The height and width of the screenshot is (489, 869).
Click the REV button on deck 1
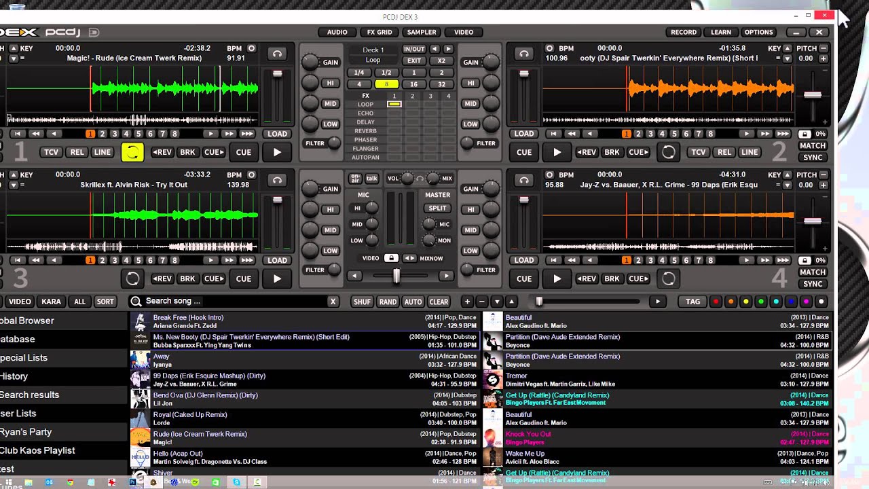pos(162,152)
